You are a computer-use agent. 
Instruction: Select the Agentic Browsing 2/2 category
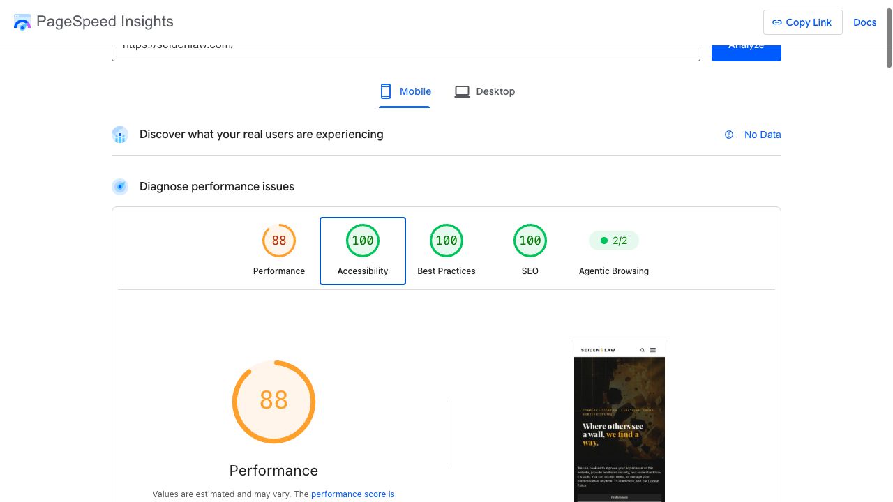click(x=614, y=251)
